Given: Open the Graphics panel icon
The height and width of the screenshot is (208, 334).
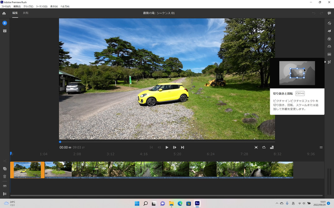Looking at the screenshot, I should (x=329, y=23).
